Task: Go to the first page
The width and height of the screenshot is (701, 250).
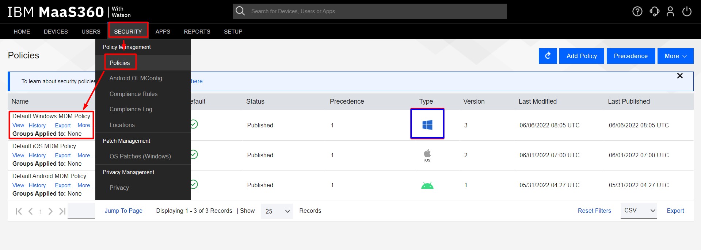Action: point(19,211)
